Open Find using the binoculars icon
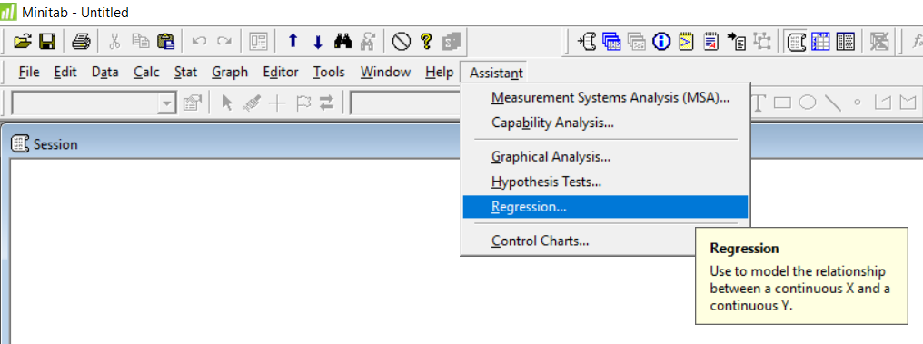This screenshot has width=923, height=344. (342, 42)
